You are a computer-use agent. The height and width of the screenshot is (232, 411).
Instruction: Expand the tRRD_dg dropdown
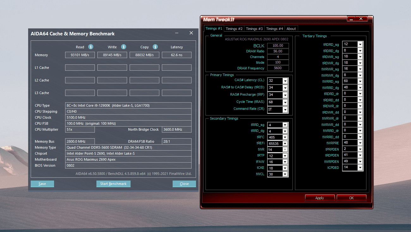(285, 131)
